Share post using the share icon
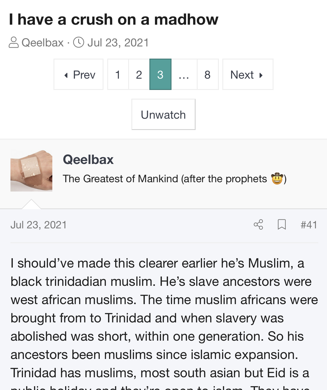Viewport: 327px width, 390px height. 258,225
